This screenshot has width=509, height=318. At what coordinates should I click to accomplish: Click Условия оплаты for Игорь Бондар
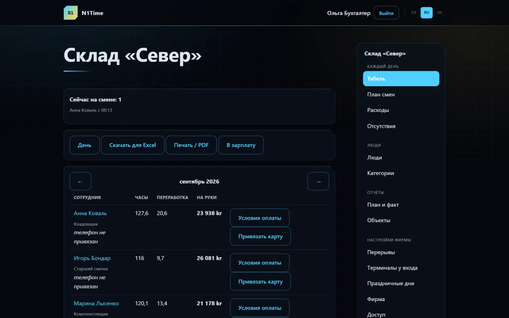260,263
